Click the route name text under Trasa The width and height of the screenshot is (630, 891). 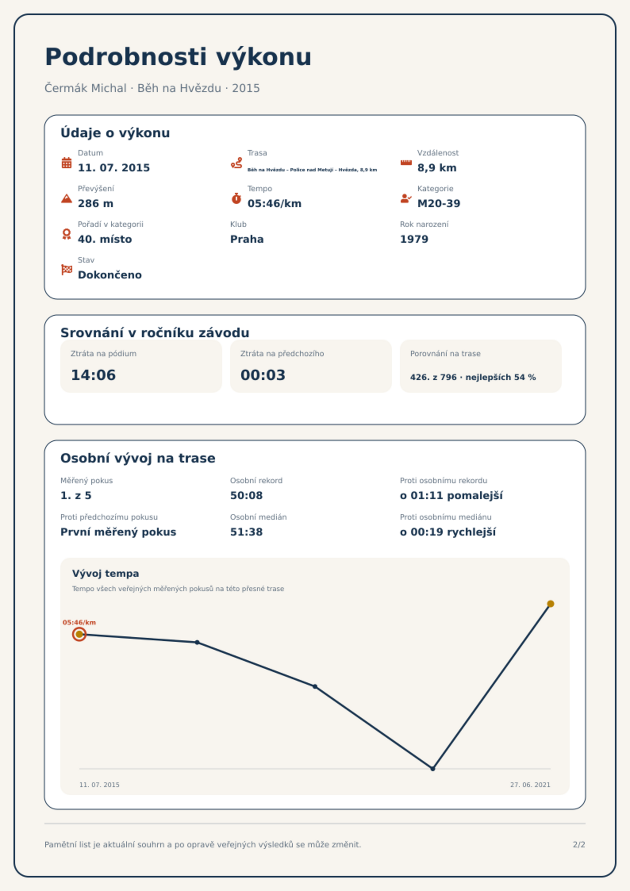pyautogui.click(x=312, y=170)
